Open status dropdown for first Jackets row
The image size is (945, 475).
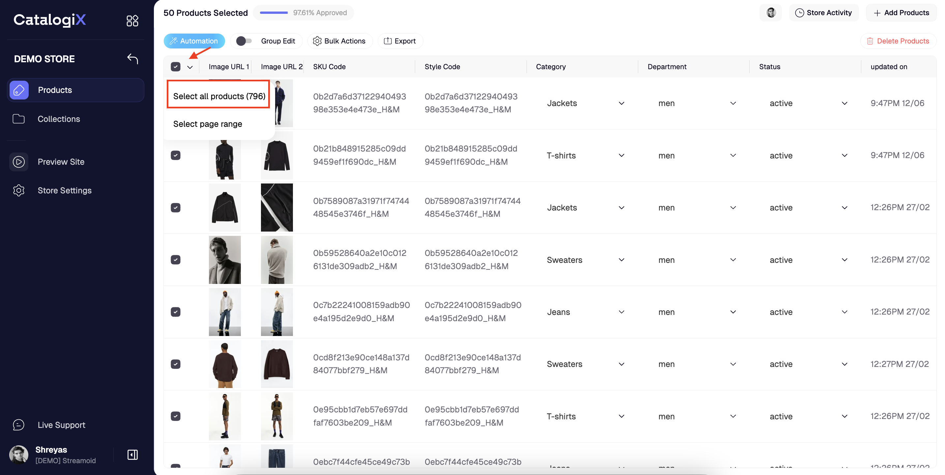844,103
